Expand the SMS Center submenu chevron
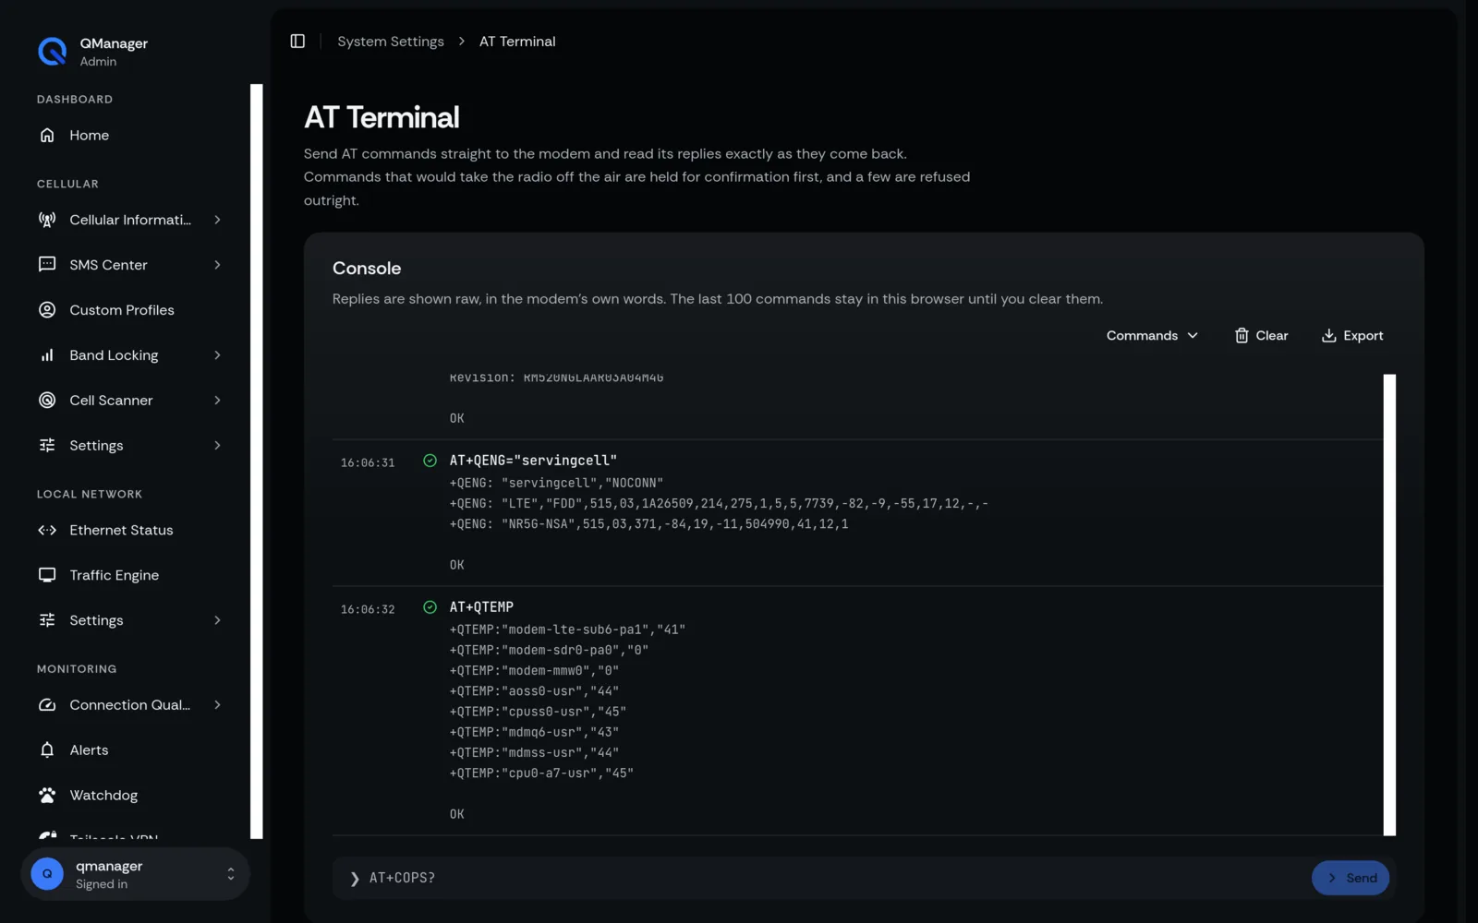Viewport: 1478px width, 923px height. tap(218, 265)
